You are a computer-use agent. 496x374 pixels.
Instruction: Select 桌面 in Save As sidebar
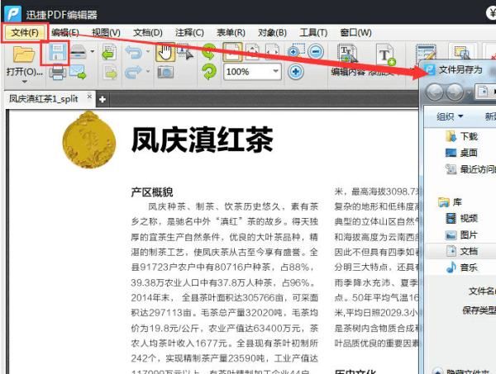[461, 153]
